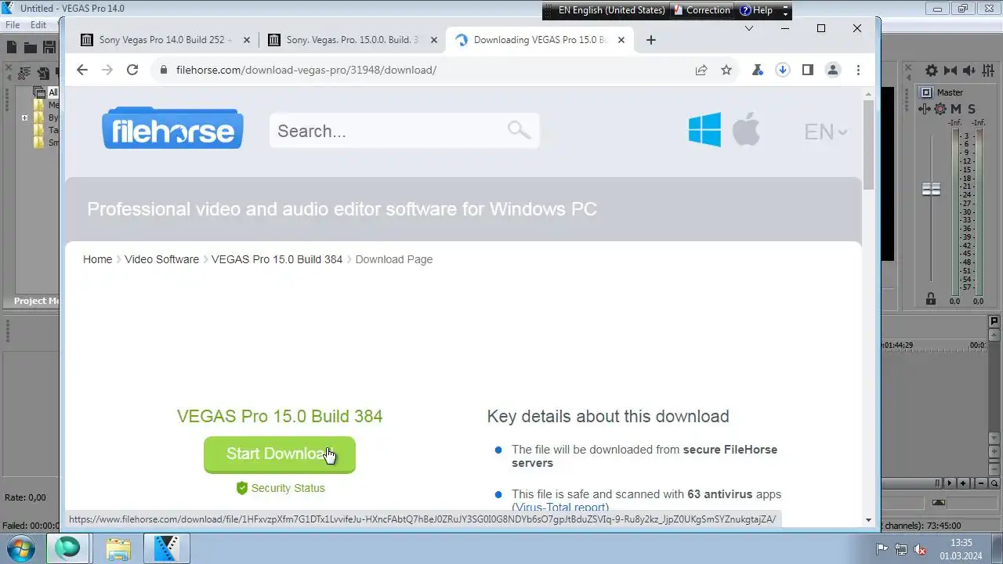Open the tab search chevron in browser
This screenshot has width=1003, height=564.
pos(748,28)
